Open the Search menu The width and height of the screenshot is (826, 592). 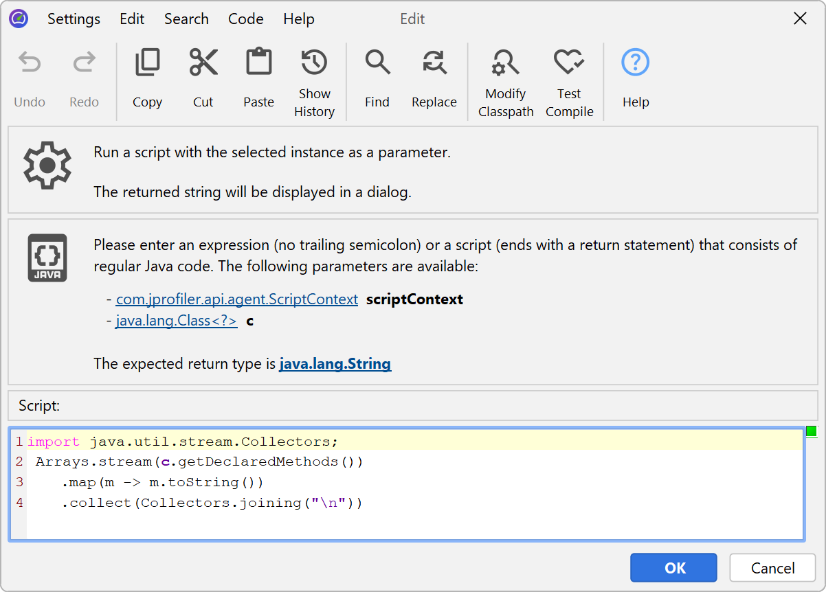186,19
